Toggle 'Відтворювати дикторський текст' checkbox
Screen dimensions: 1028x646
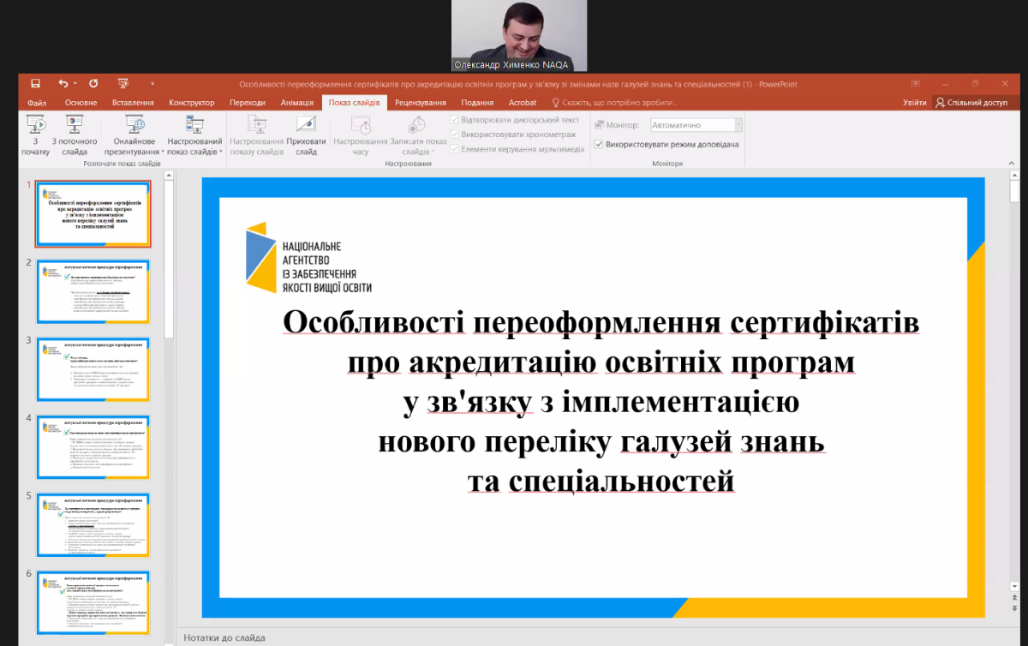tap(455, 120)
